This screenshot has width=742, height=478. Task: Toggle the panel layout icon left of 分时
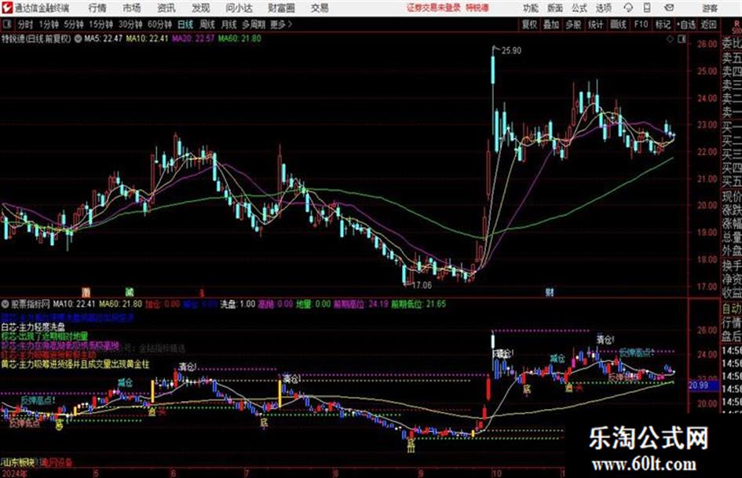tap(6, 24)
